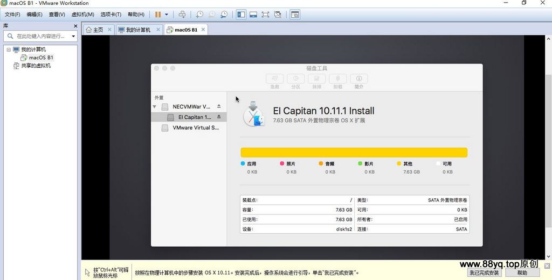Open the 帮助(H) menu

click(136, 15)
